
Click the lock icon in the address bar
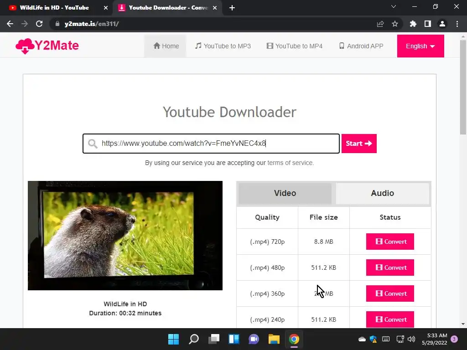tap(57, 24)
